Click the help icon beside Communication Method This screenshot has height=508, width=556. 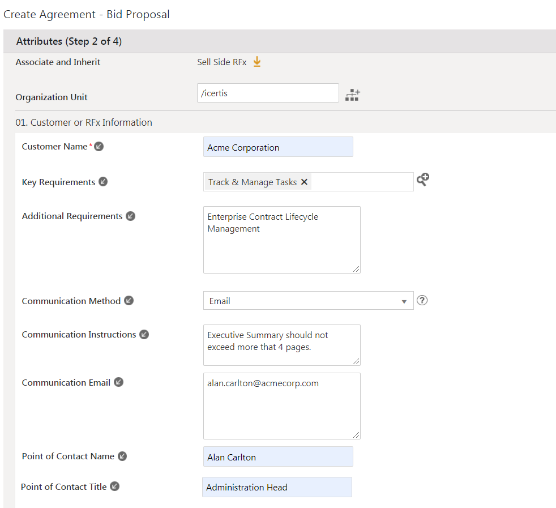click(422, 300)
